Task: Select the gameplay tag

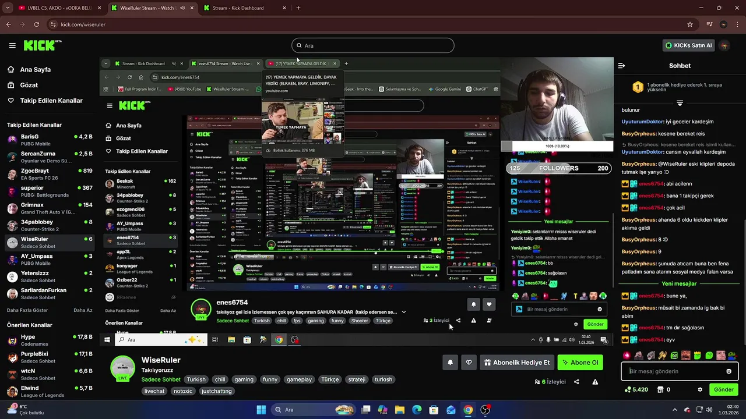Action: [x=298, y=379]
